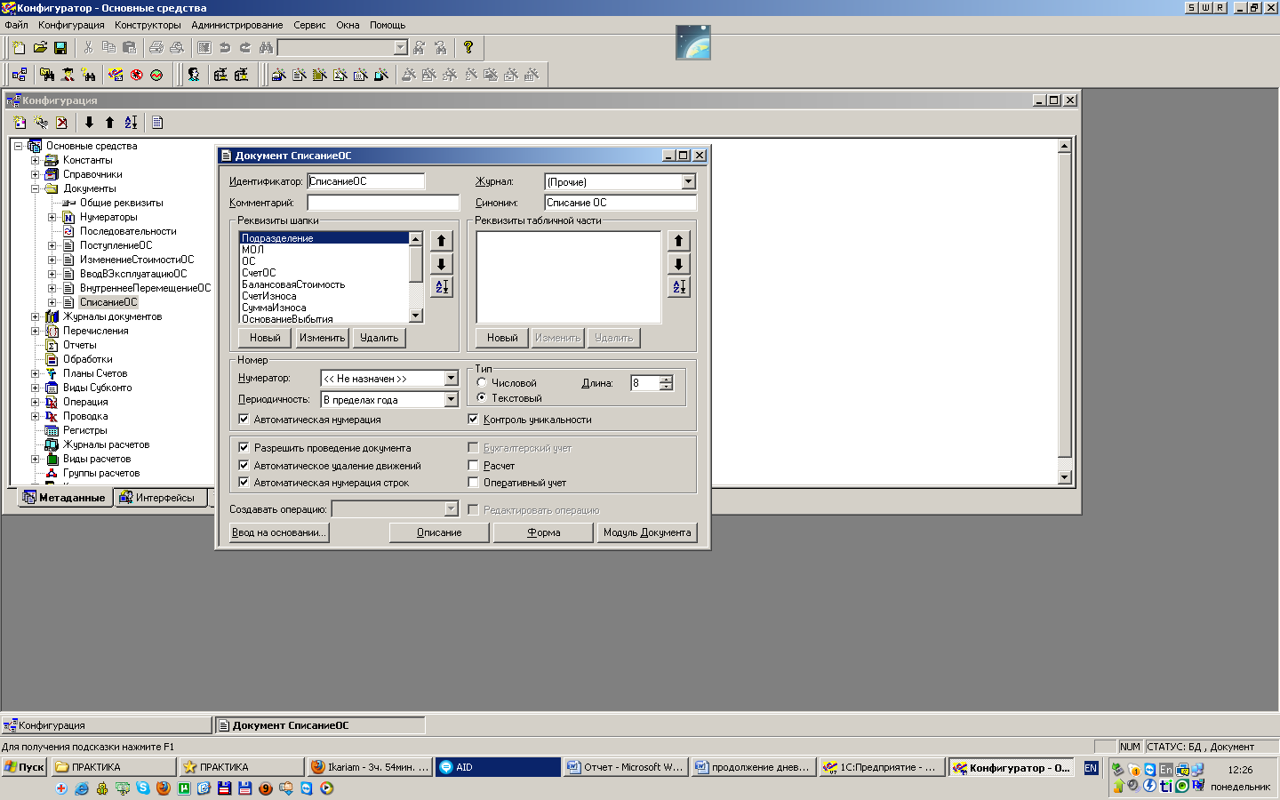Click the monitor green wave icon
This screenshot has height=800, width=1280.
coord(156,75)
